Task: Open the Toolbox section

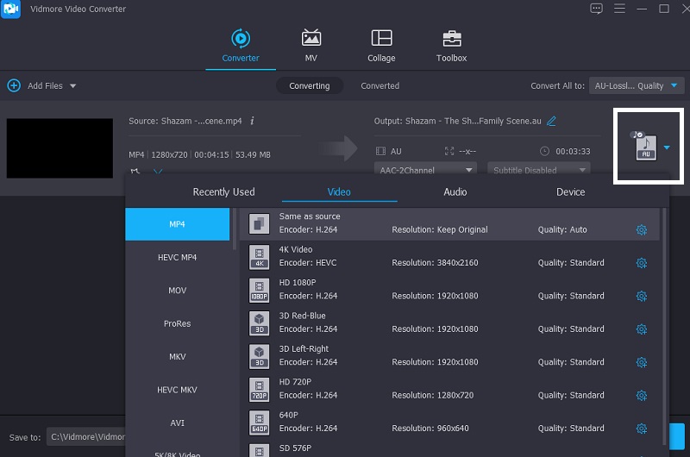Action: (451, 46)
